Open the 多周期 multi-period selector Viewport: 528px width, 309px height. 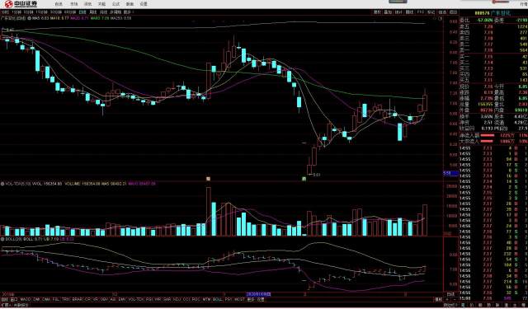tap(115, 12)
